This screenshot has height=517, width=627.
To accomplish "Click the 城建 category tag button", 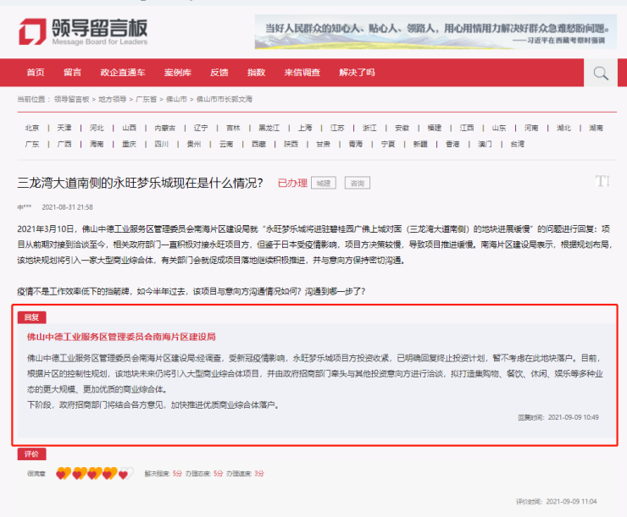I will pos(323,183).
